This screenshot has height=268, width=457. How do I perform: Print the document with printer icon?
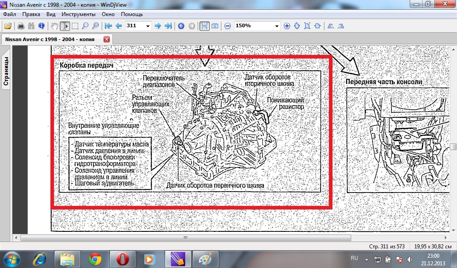(21, 26)
